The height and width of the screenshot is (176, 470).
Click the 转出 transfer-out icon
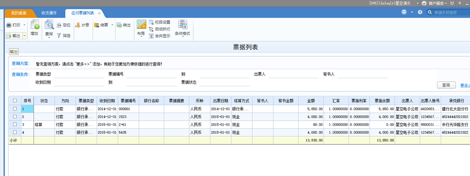[x=119, y=25]
